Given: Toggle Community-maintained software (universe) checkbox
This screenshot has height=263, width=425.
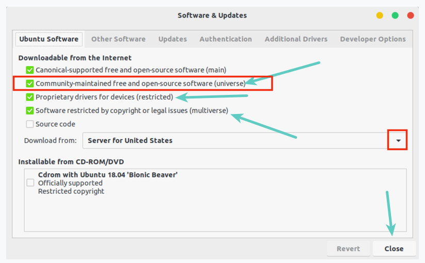Looking at the screenshot, I should 30,84.
